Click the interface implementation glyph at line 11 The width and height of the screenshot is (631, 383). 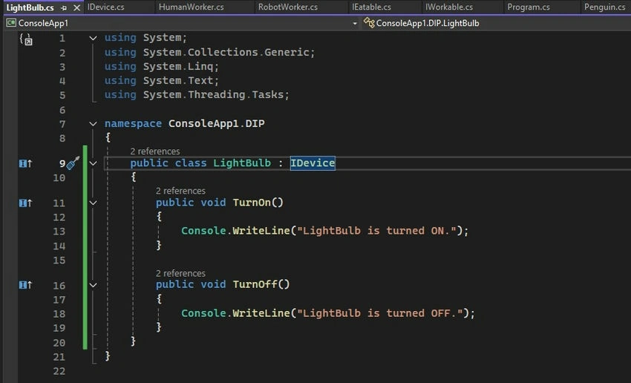click(25, 203)
